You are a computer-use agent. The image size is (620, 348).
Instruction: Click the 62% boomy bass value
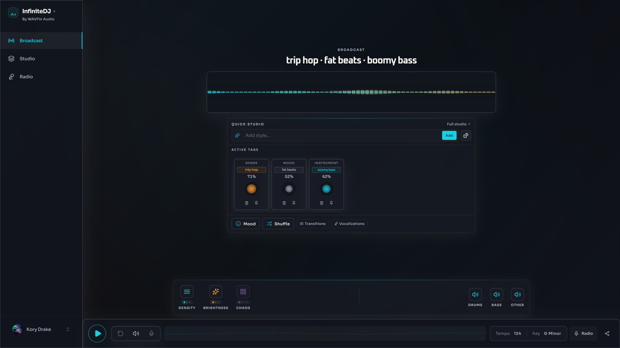point(326,177)
